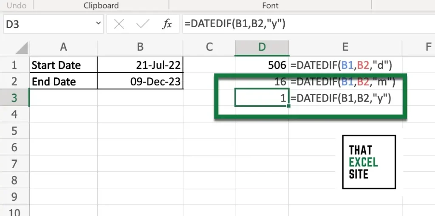This screenshot has height=216, width=435.
Task: Click the formula bar DATEDIF text
Action: [234, 24]
